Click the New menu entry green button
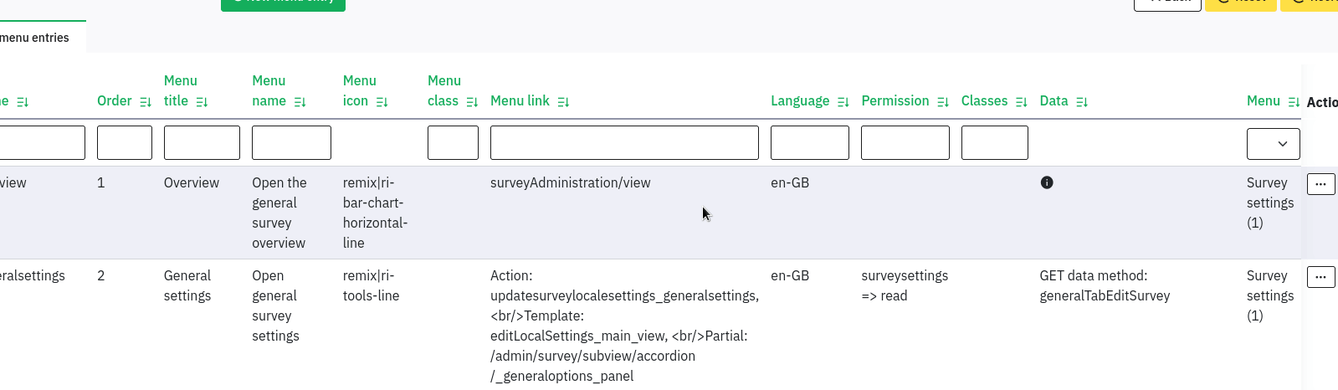This screenshot has height=390, width=1338. click(x=283, y=3)
